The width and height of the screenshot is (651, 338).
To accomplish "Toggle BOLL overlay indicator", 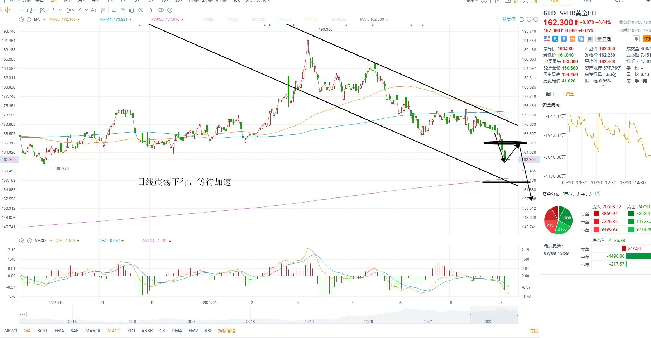I will click(x=43, y=330).
